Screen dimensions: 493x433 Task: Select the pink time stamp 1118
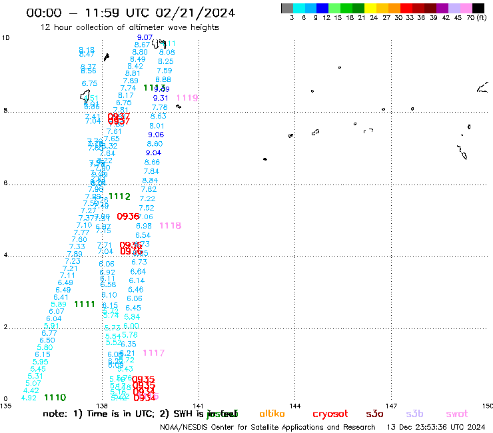pos(170,226)
